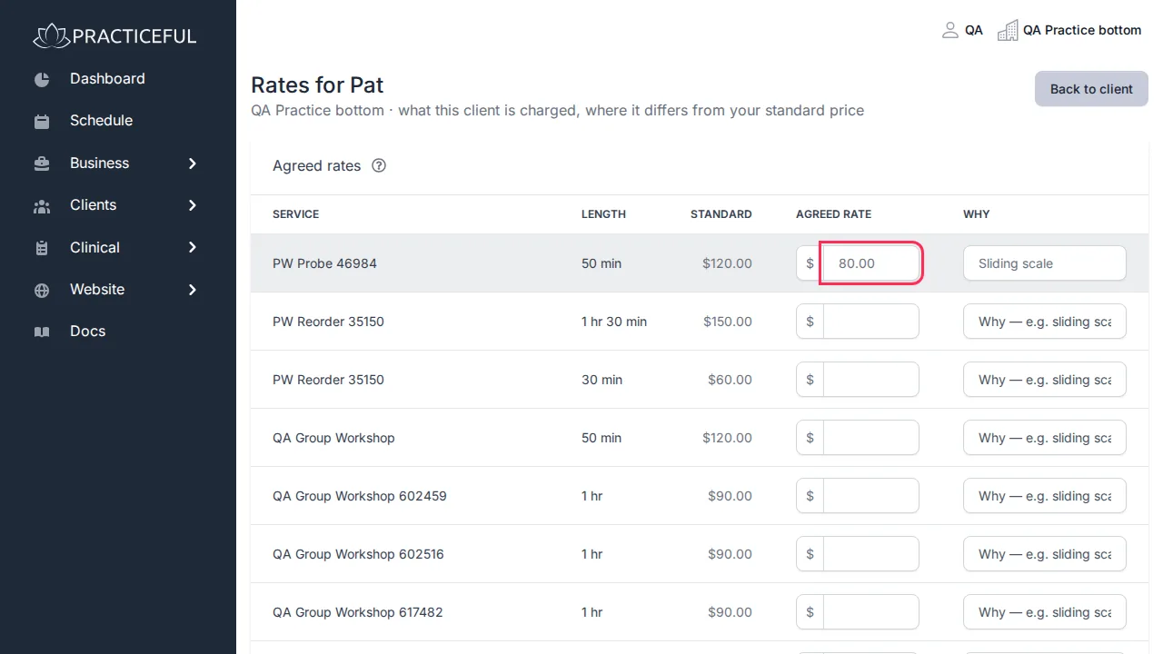Click agreed rate field for QA Group Workshop 50 min
The height and width of the screenshot is (654, 1163).
point(871,438)
